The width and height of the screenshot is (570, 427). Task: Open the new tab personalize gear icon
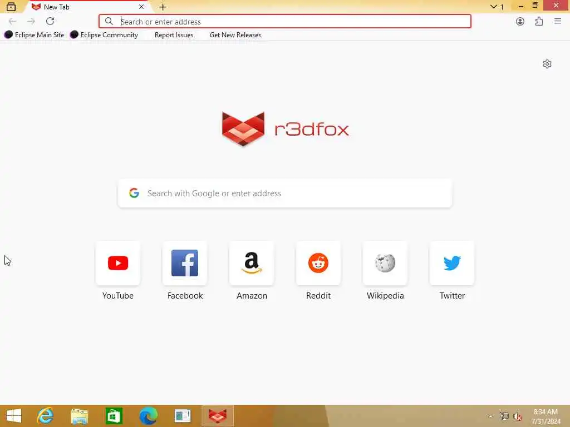click(547, 64)
